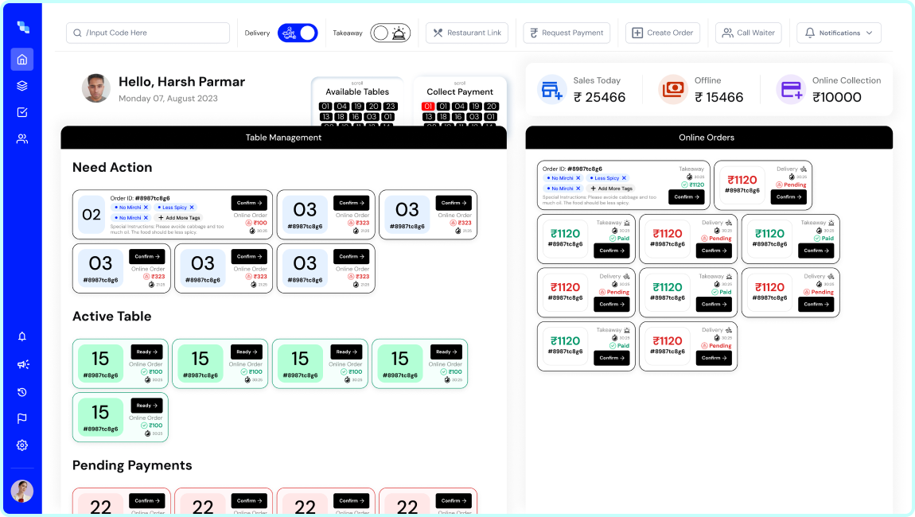Click the Collect Payment title
The width and height of the screenshot is (915, 517).
460,92
